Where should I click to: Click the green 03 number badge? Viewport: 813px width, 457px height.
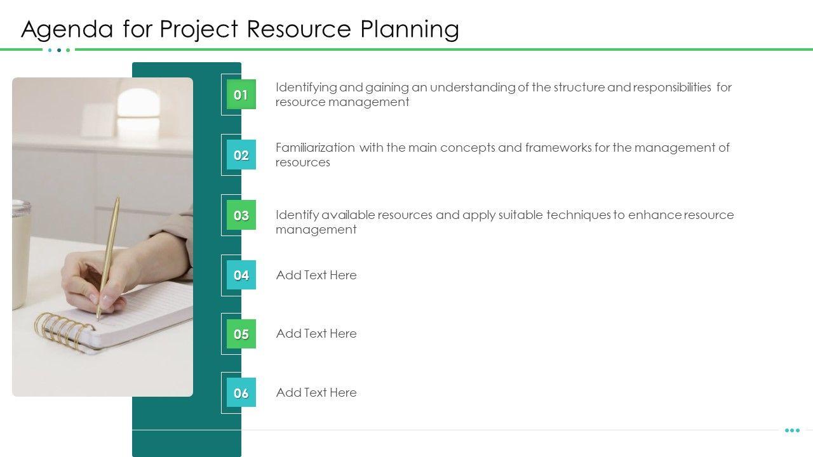click(x=241, y=215)
